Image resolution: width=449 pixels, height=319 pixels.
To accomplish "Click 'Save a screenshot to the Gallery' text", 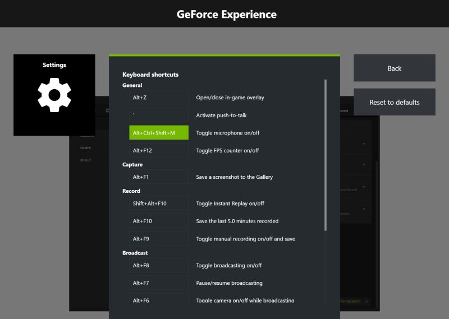I will (x=234, y=177).
